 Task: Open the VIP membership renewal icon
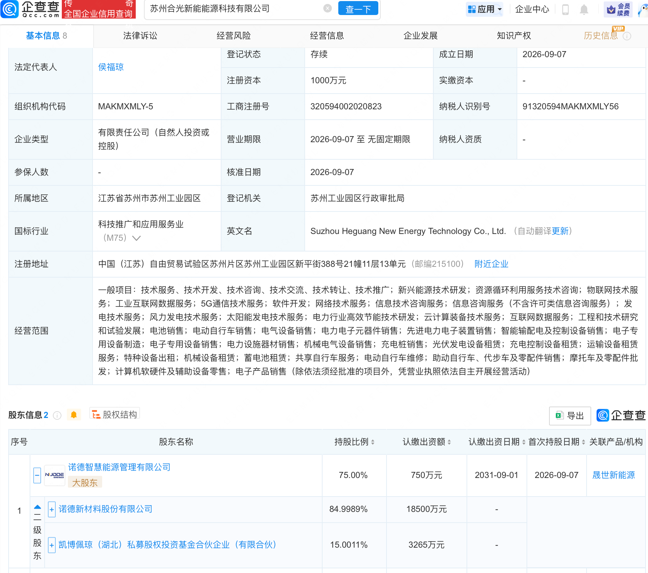coord(618,9)
